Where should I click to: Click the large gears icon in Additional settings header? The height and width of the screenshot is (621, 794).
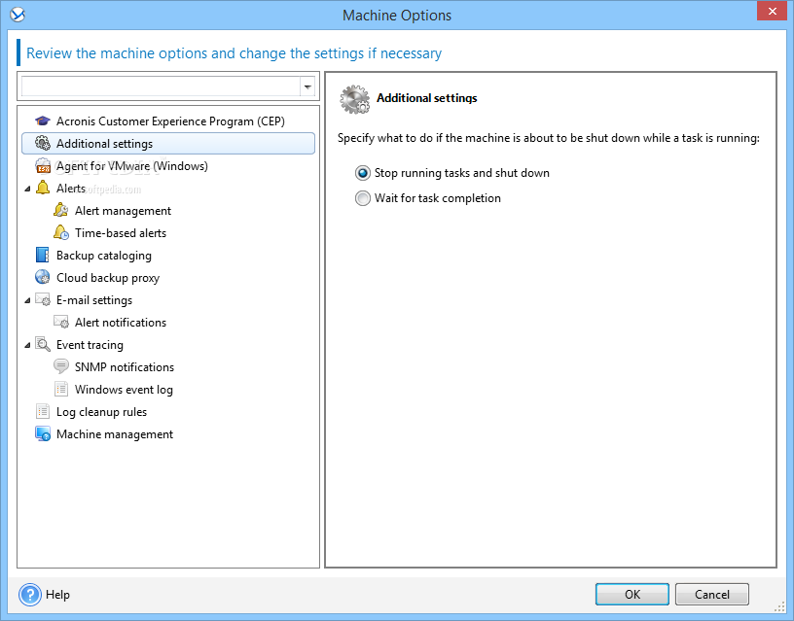point(355,99)
